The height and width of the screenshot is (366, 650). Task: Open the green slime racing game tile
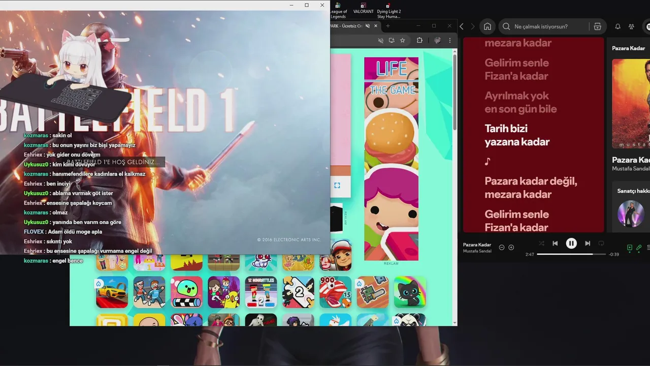click(186, 292)
